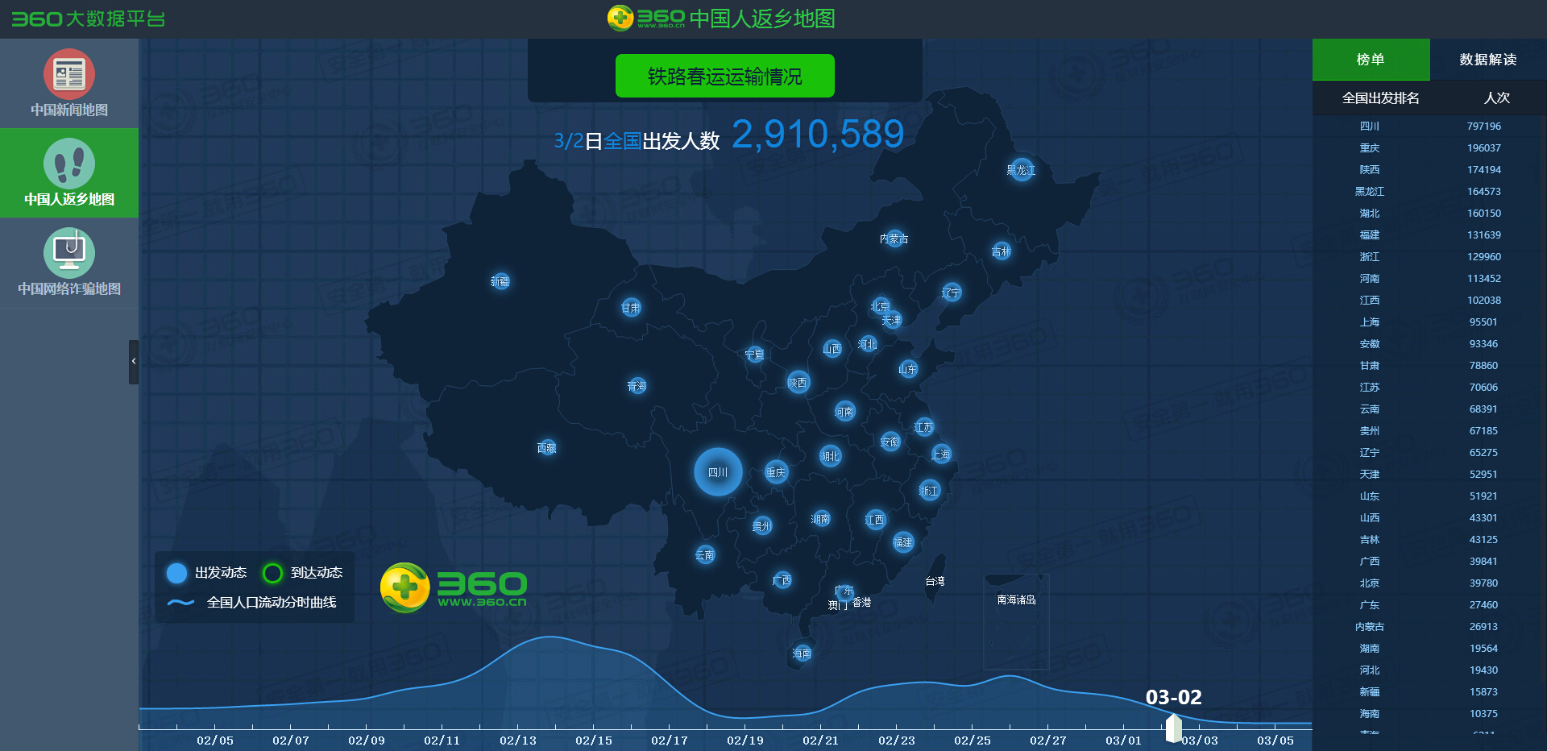Click the 中国人返乡地图 page title
The width and height of the screenshot is (1547, 751).
(x=762, y=19)
